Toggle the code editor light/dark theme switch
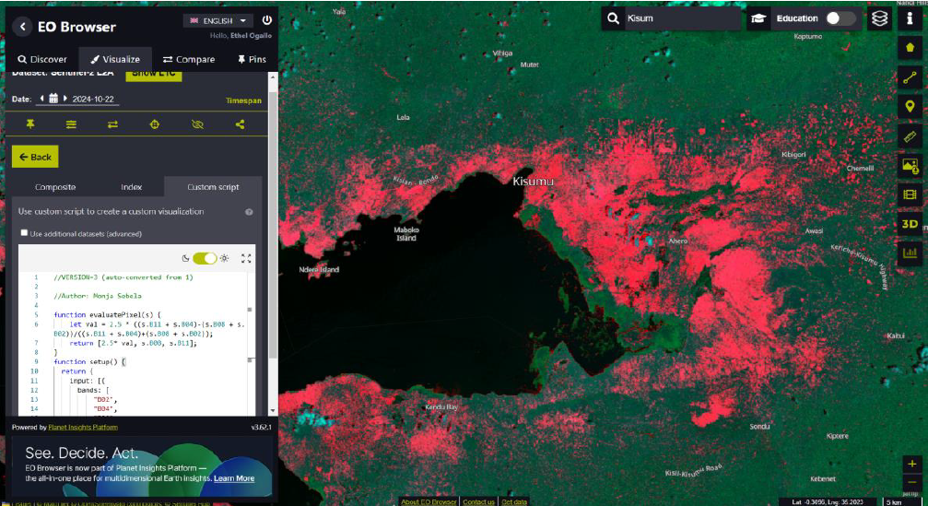 coord(204,259)
